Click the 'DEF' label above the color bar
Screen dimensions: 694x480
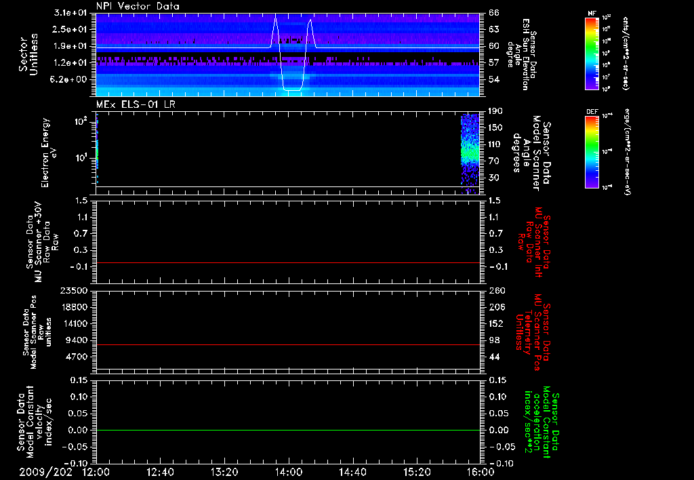(592, 112)
